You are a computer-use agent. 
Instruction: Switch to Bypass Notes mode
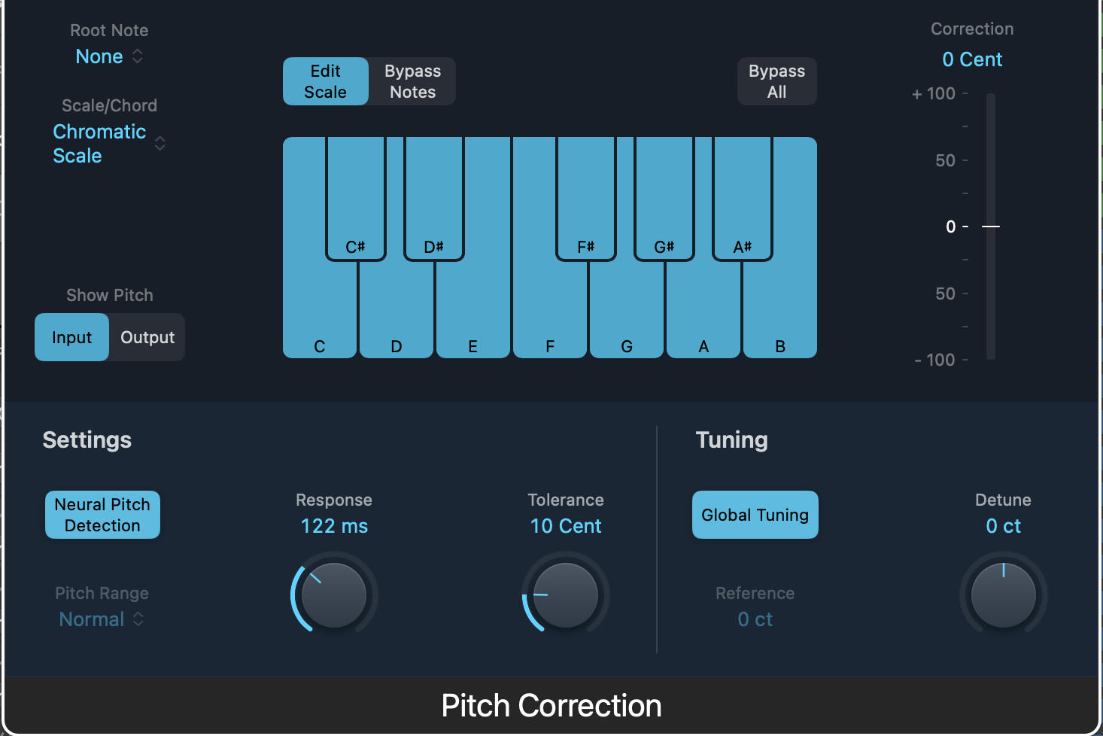pos(412,81)
